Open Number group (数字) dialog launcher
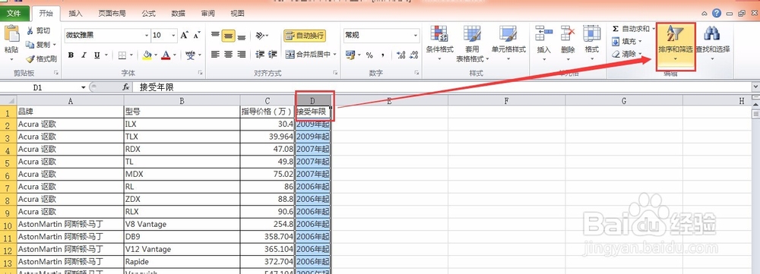 click(417, 73)
